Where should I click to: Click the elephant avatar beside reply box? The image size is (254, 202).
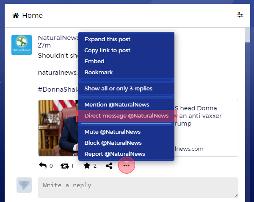[24, 185]
